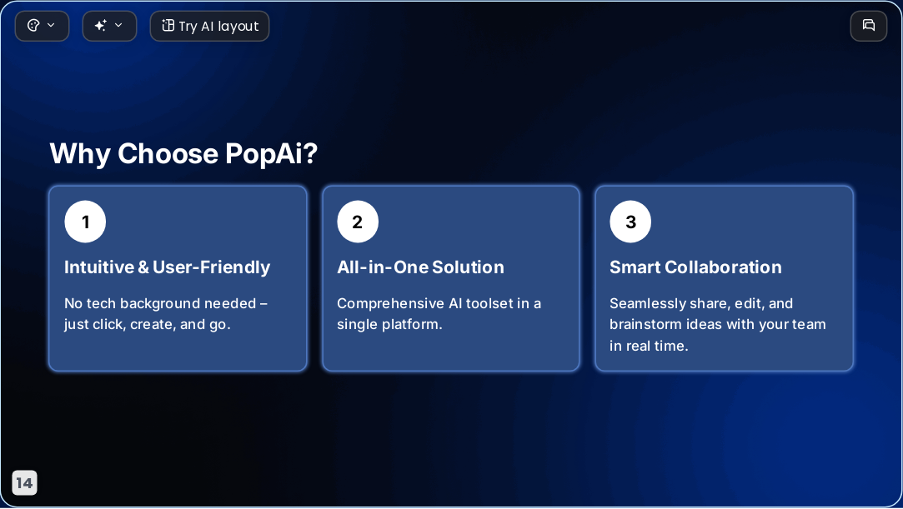The image size is (903, 509).
Task: Click the AI sparkle icon
Action: [100, 25]
